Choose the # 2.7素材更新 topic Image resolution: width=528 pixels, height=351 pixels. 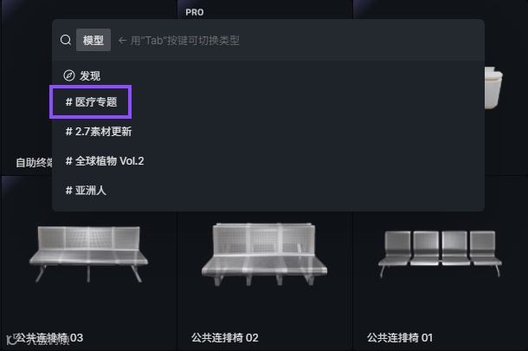pyautogui.click(x=99, y=132)
